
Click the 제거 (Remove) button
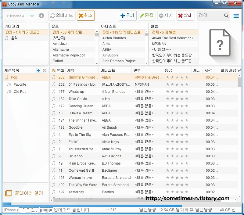pyautogui.click(x=166, y=16)
